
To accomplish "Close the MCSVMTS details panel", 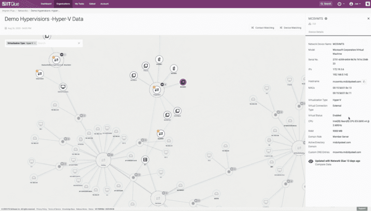I will pyautogui.click(x=368, y=18).
